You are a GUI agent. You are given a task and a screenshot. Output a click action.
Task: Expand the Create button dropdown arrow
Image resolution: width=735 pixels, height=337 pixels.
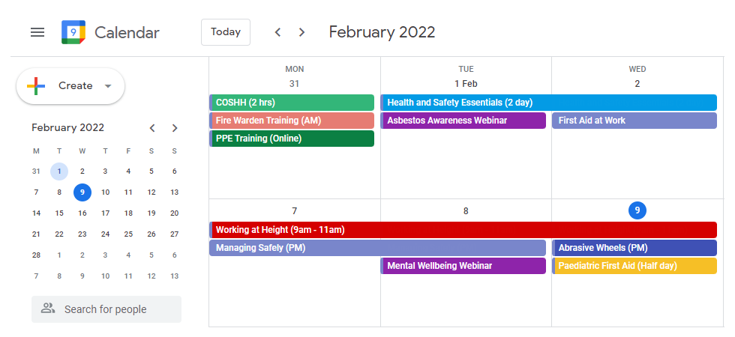click(x=108, y=86)
